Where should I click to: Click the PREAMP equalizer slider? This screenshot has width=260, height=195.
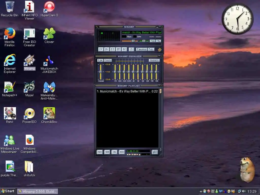(x=101, y=72)
